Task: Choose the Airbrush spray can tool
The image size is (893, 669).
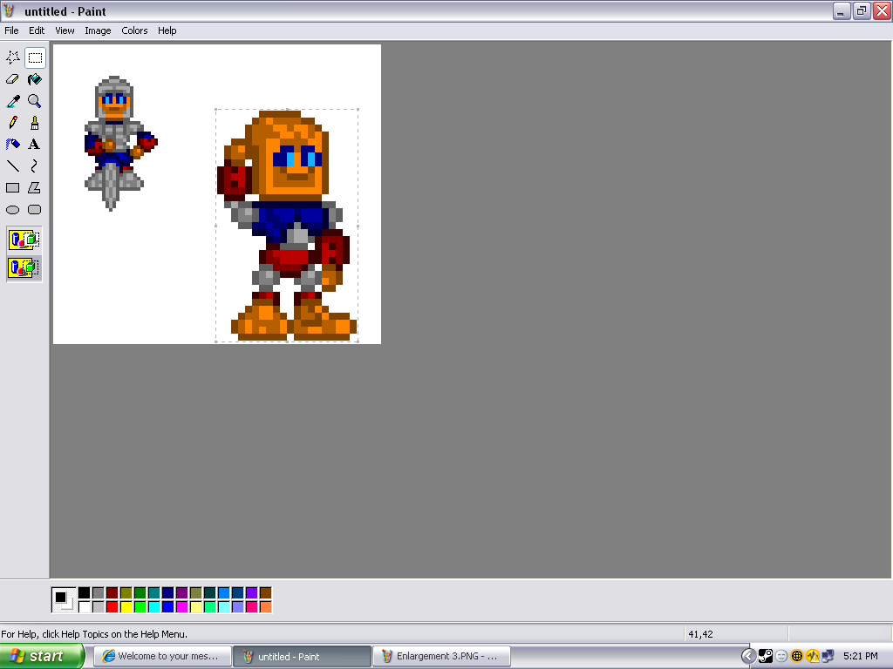Action: click(x=13, y=145)
